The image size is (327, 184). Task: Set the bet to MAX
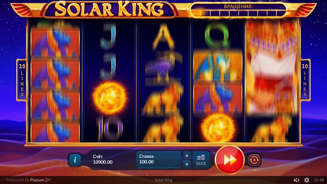[x=201, y=160]
